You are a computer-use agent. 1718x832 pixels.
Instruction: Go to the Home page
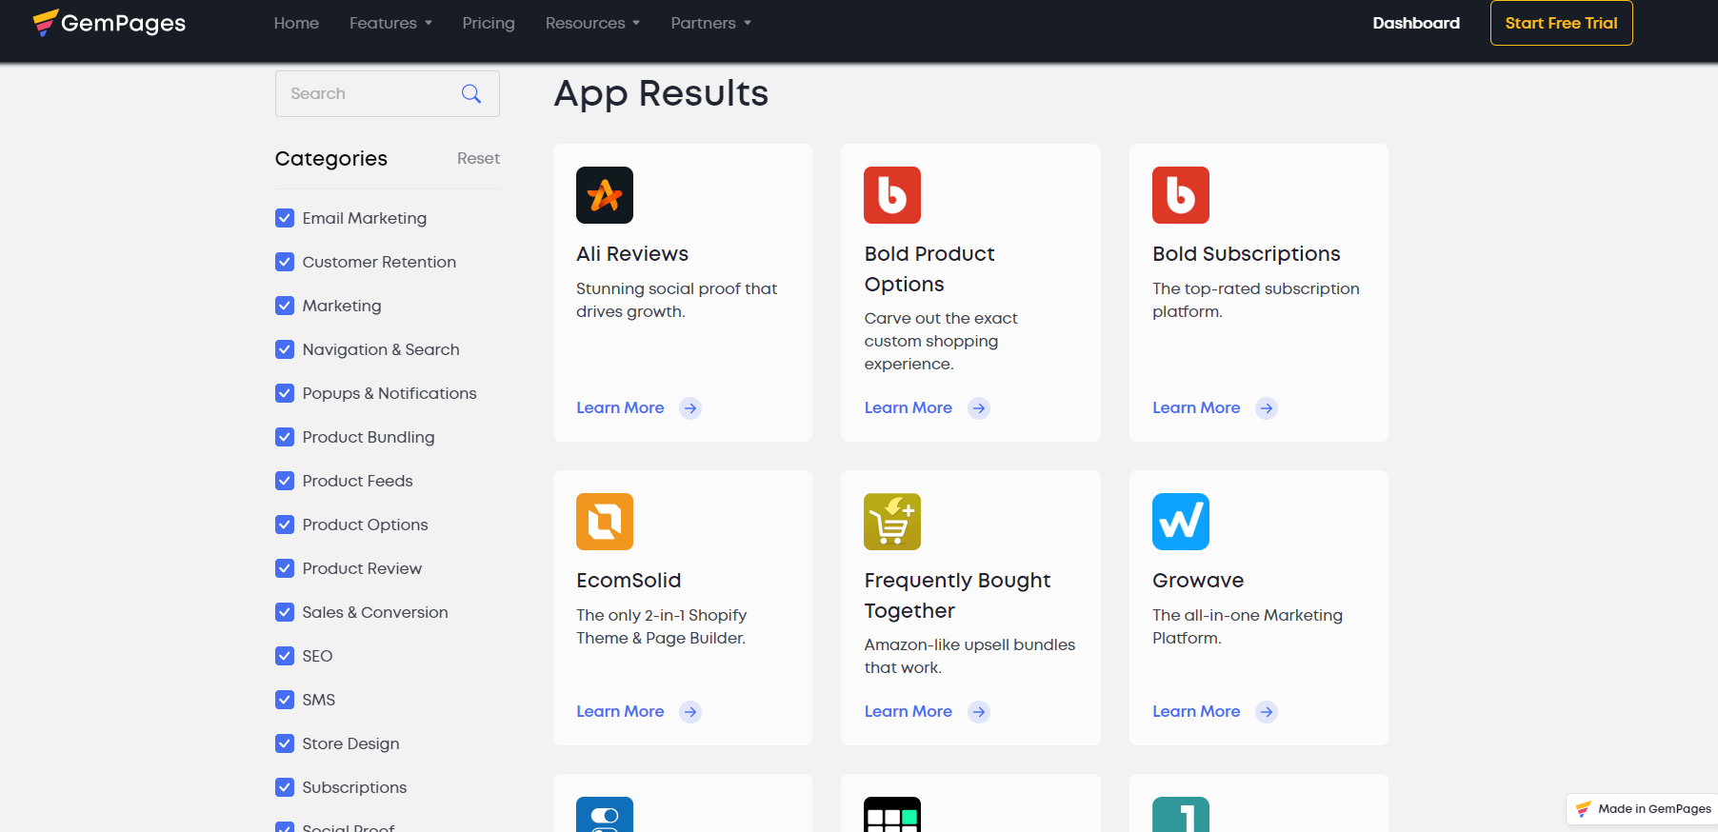pyautogui.click(x=296, y=23)
